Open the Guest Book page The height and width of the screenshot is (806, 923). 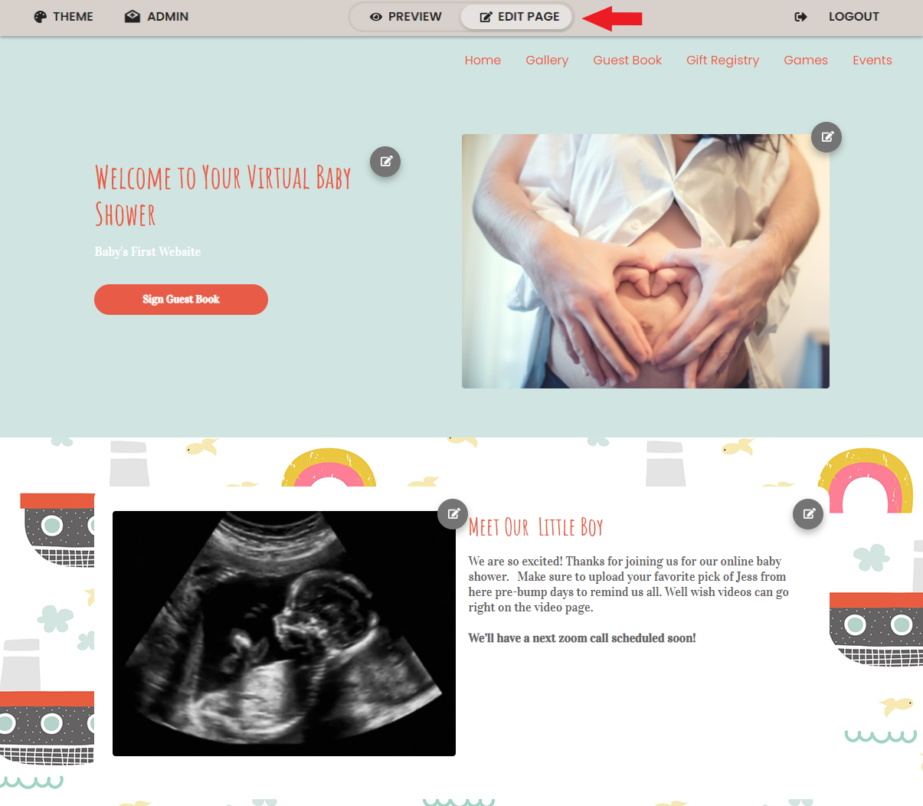coord(627,61)
